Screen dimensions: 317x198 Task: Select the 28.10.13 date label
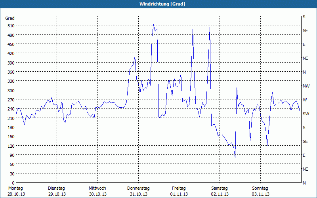(16, 194)
